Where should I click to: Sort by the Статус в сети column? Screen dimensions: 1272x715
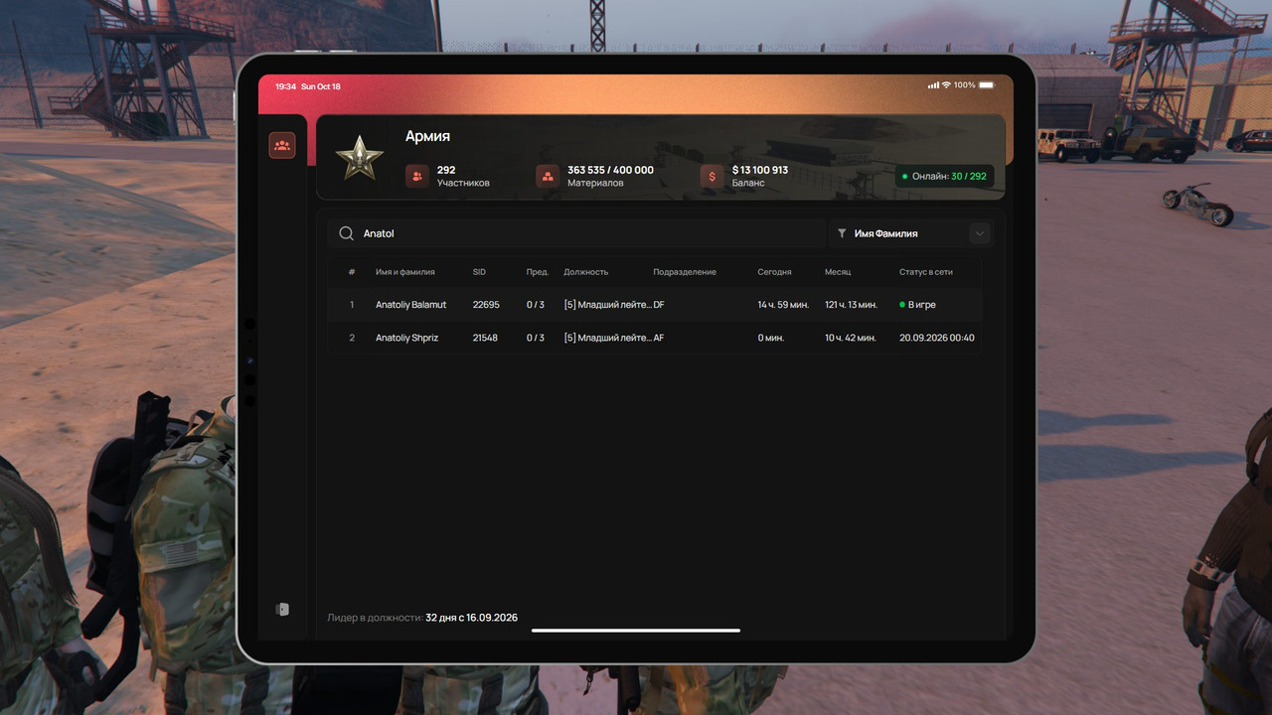click(x=926, y=272)
